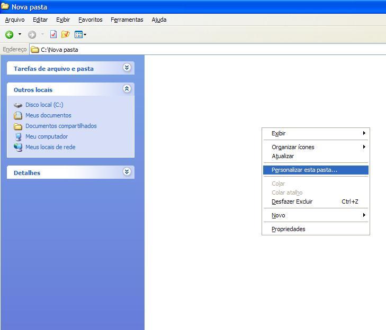Click the greyed Forward arrow button
Screen dimensions: 386x330
(32, 34)
